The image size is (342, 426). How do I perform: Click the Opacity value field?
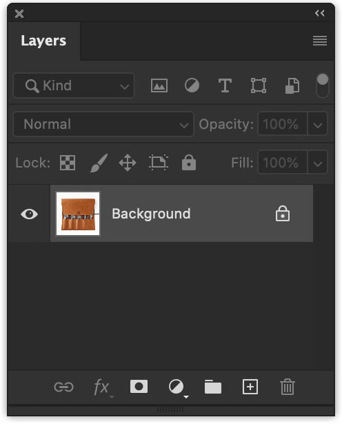(x=283, y=124)
